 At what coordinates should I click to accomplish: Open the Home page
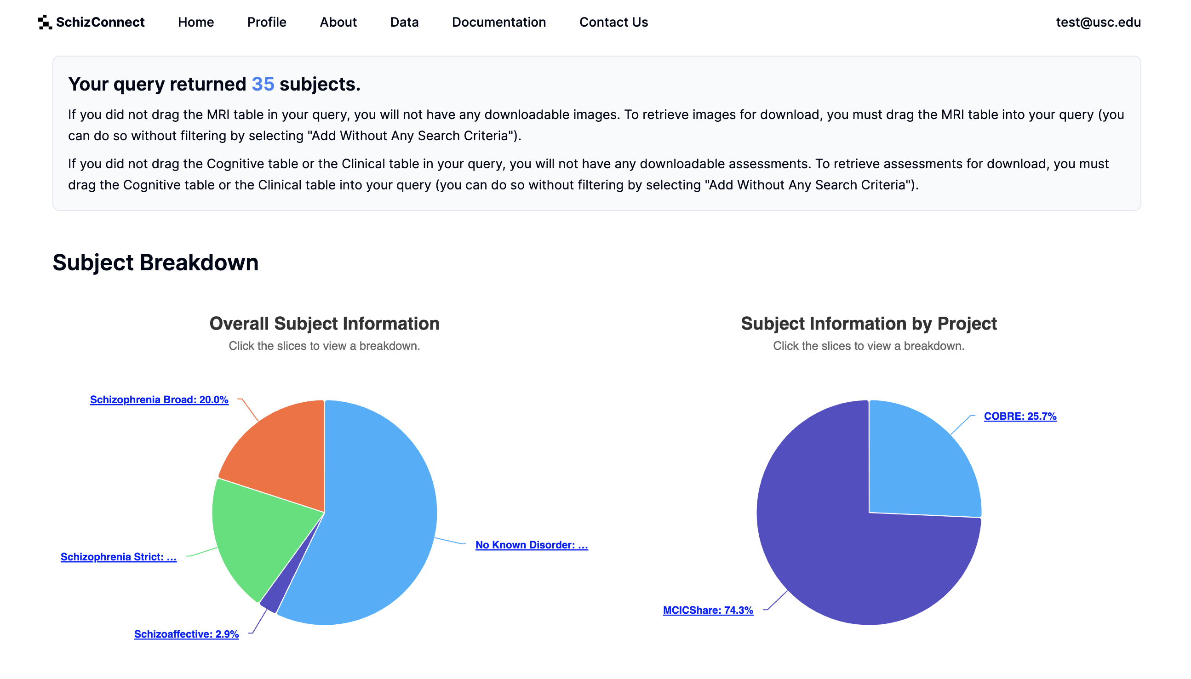(196, 22)
